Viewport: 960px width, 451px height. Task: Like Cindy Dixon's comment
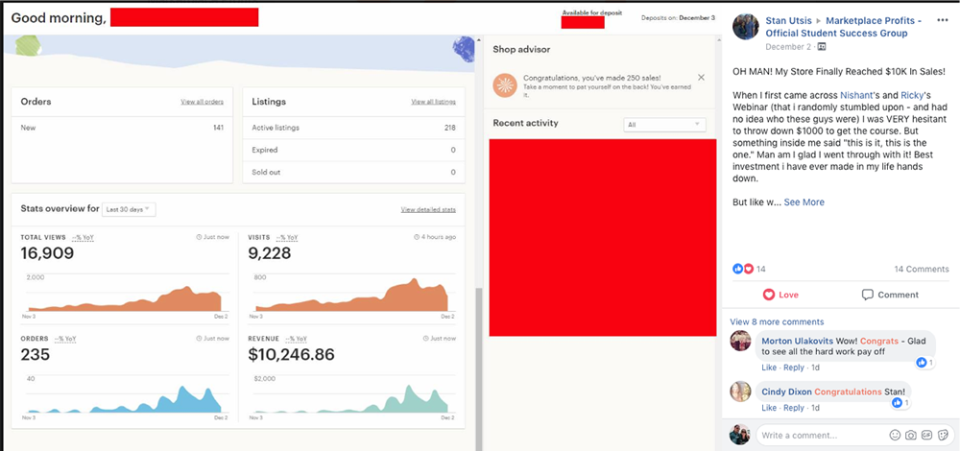tap(769, 408)
